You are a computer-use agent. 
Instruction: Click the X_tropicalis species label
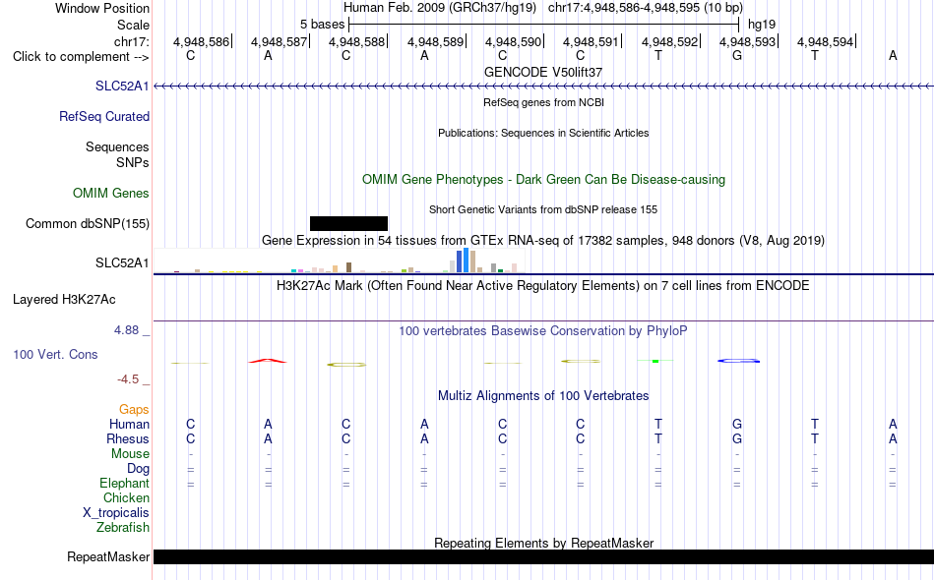point(116,513)
